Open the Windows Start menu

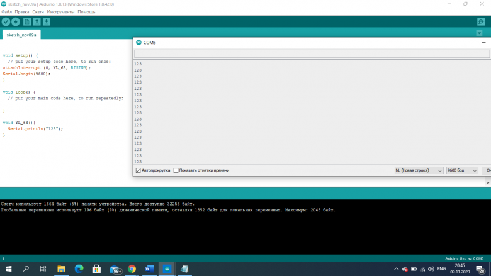pos(8,269)
